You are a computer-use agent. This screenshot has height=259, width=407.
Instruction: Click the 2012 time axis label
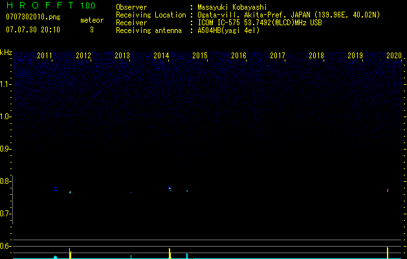tap(83, 56)
